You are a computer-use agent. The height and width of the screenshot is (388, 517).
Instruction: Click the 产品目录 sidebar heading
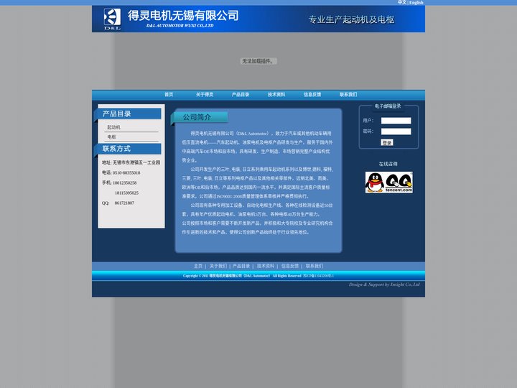click(x=116, y=114)
